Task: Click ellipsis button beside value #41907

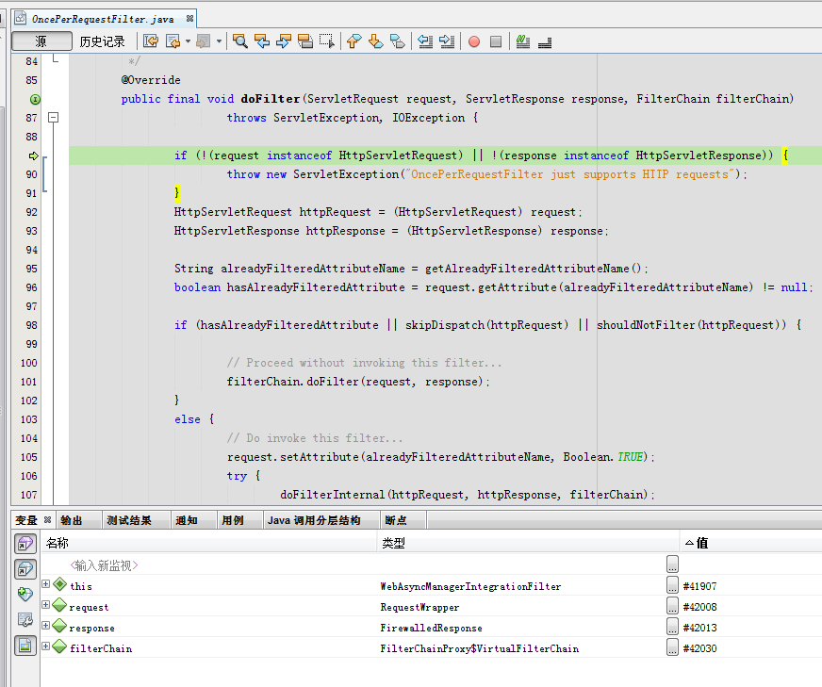Action: pos(673,585)
